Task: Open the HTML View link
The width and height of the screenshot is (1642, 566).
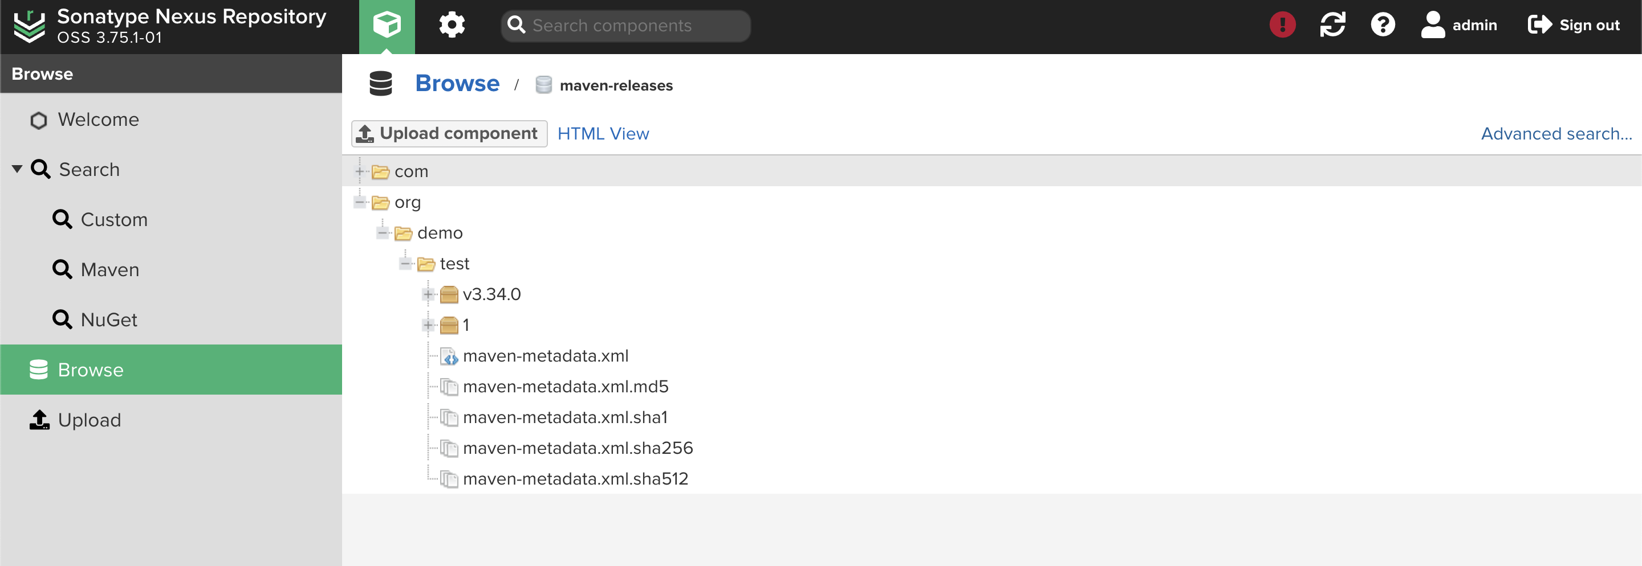Action: coord(603,134)
